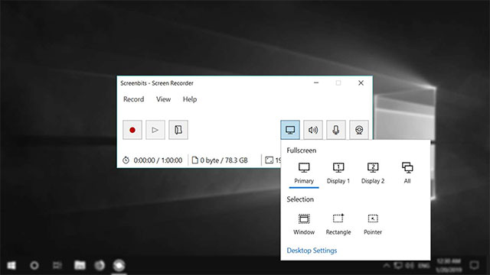Select Display 1 for fullscreen capture
This screenshot has width=490, height=275.
click(x=338, y=173)
